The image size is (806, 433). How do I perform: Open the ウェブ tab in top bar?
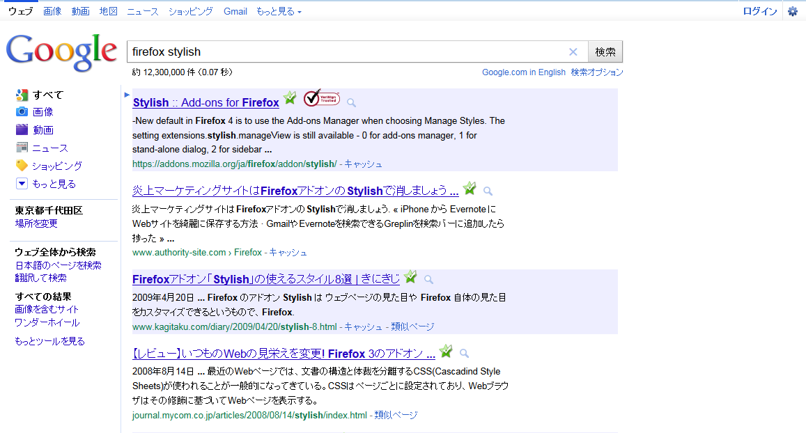(x=21, y=11)
